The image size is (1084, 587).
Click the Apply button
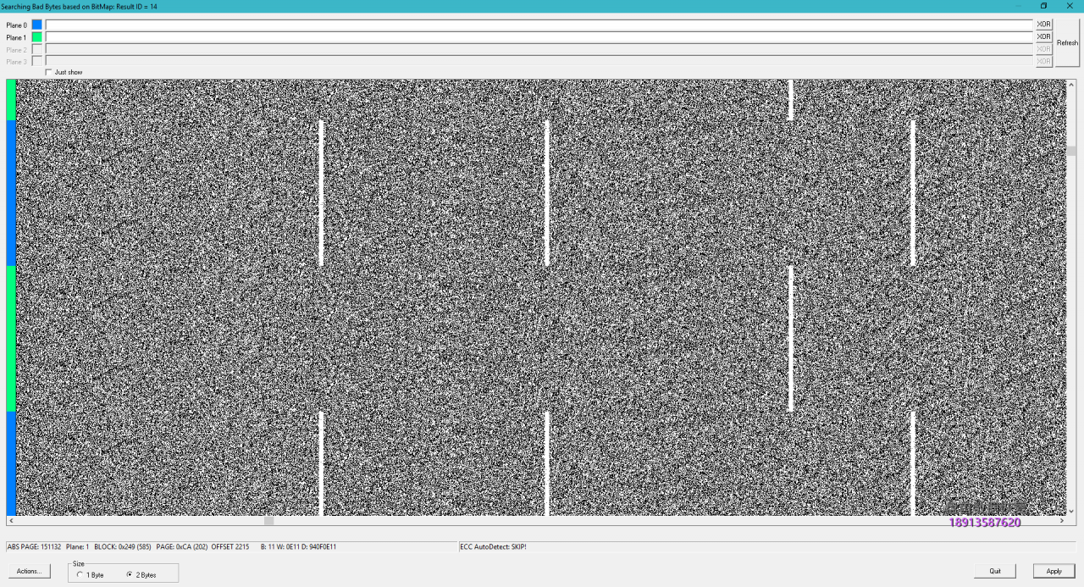click(x=1054, y=571)
